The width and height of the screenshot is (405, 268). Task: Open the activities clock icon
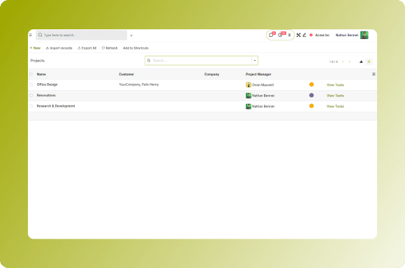point(280,35)
